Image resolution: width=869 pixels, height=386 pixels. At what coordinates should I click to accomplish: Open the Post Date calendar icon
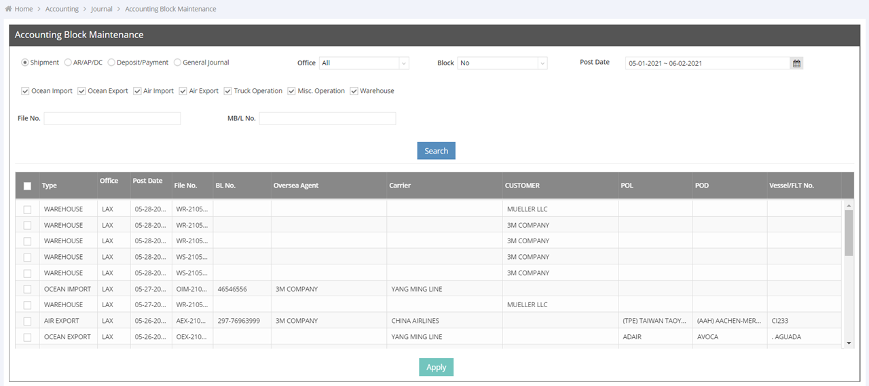pos(797,63)
